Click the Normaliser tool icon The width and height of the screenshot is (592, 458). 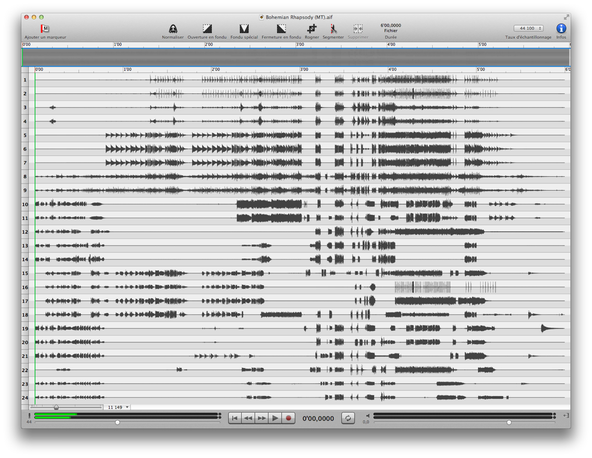[x=173, y=29]
